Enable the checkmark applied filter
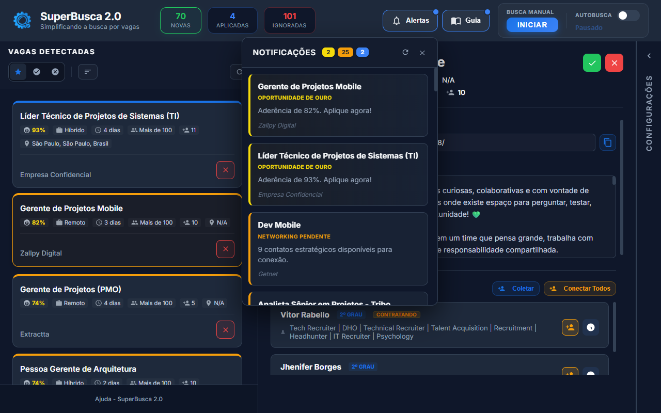 pyautogui.click(x=37, y=72)
